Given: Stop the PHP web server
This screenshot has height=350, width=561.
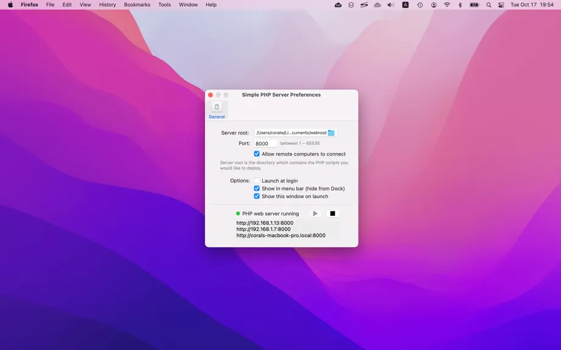Looking at the screenshot, I should (332, 213).
